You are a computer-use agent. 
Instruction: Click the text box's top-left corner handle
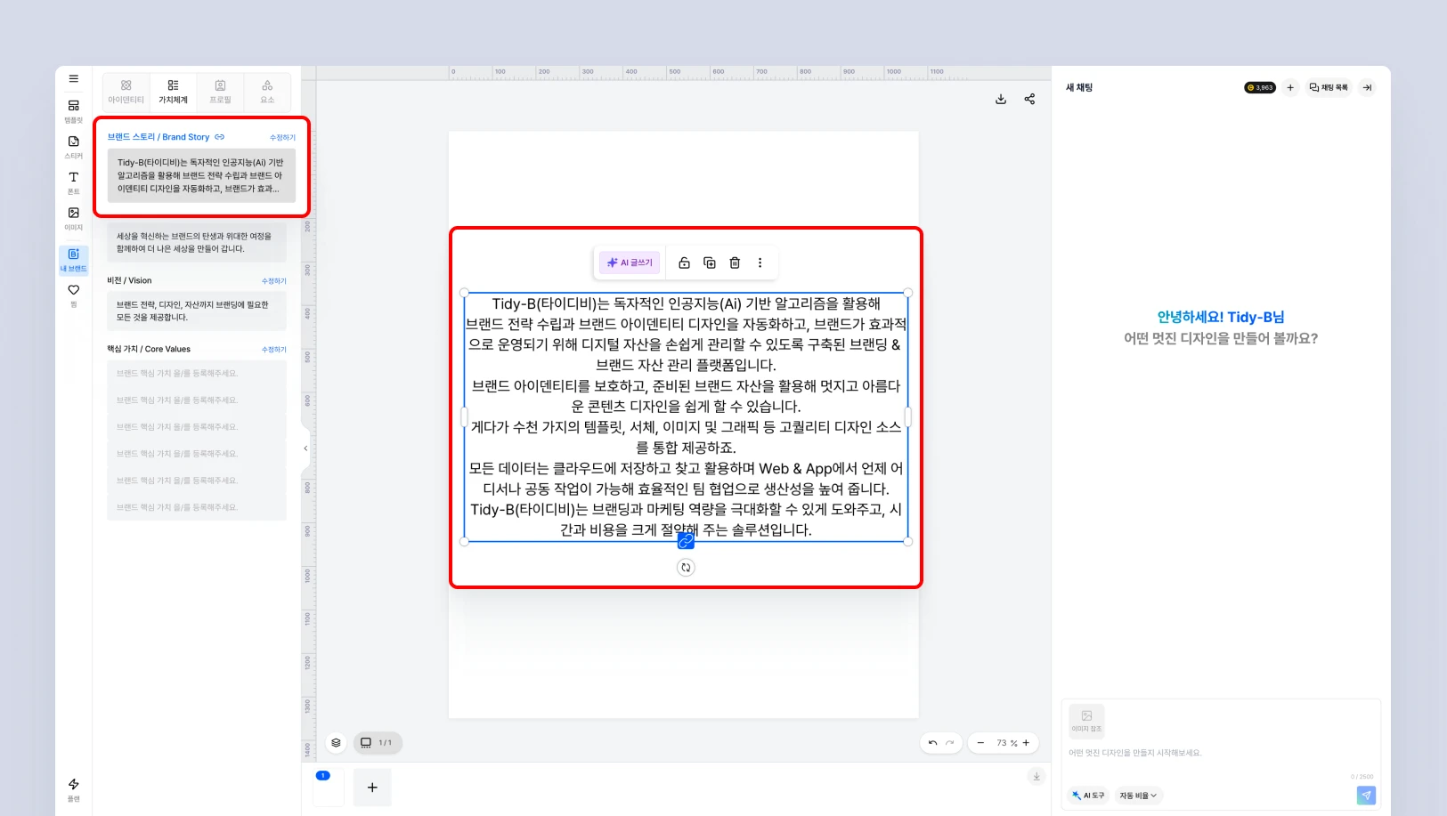tap(464, 293)
